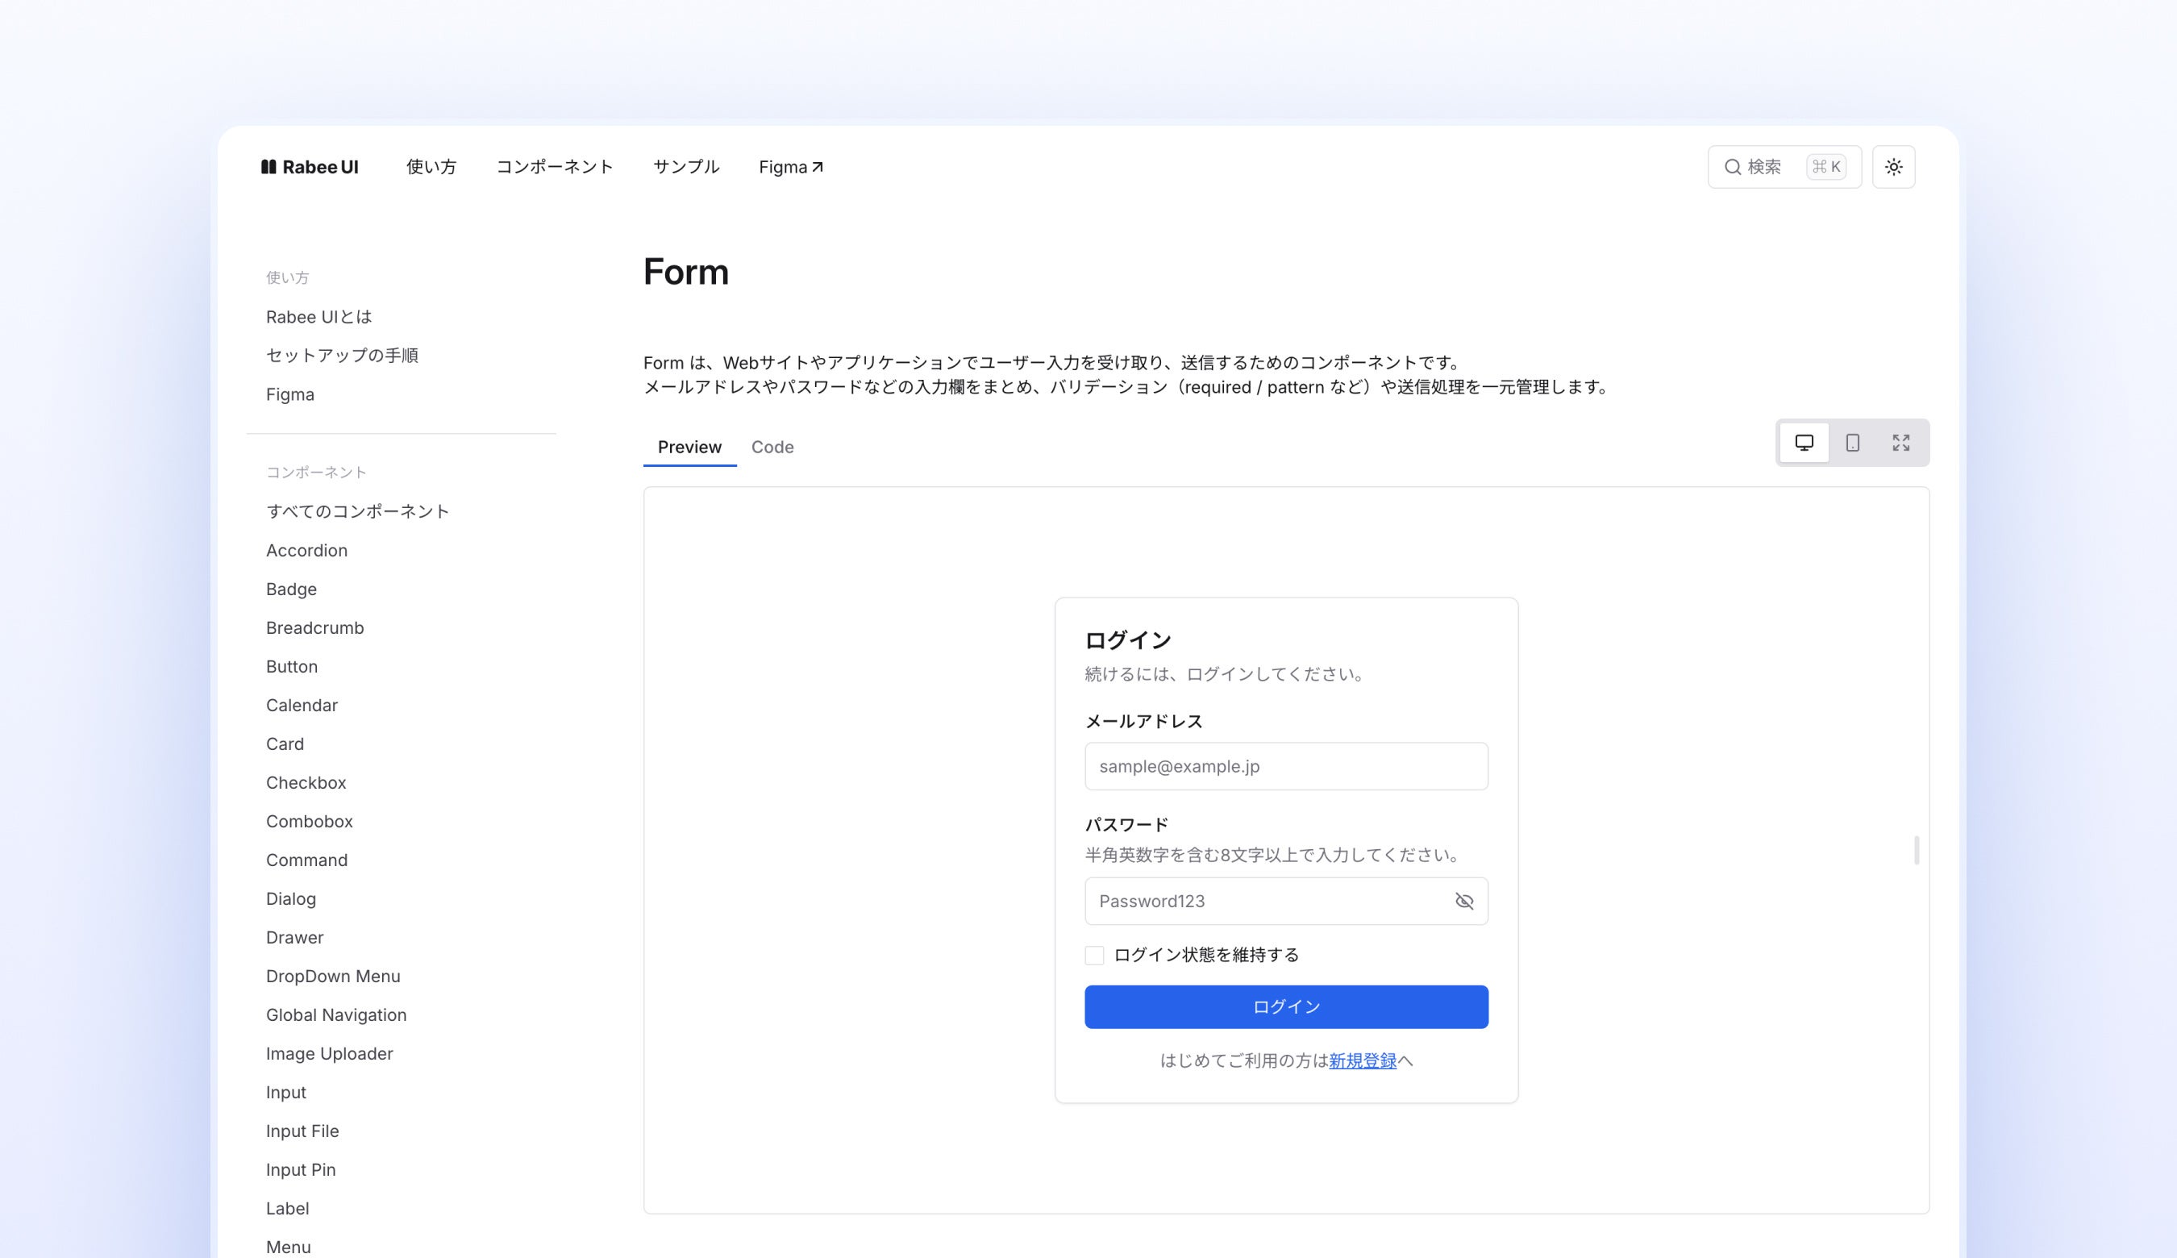The image size is (2177, 1258).
Task: Expand preview to fullscreen icon
Action: pos(1900,444)
